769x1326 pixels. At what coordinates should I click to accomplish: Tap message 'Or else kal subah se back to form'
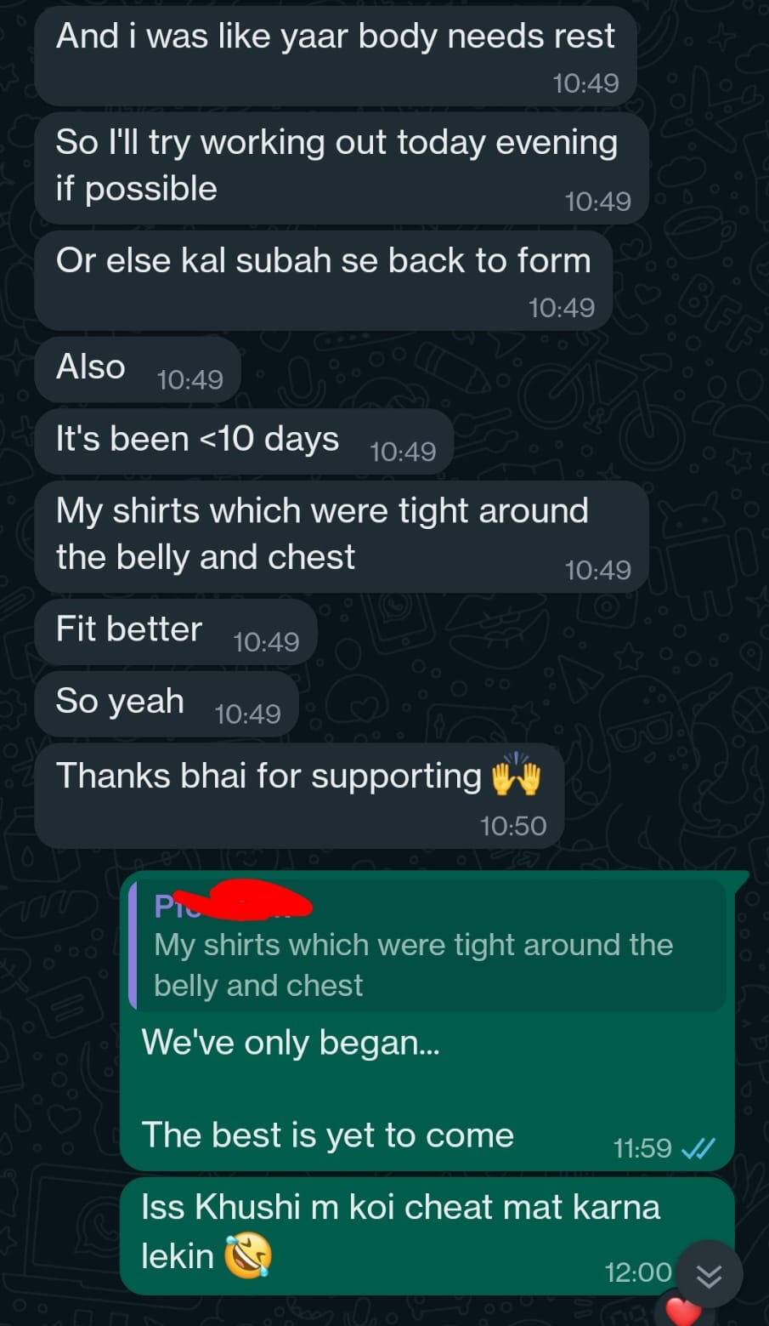pyautogui.click(x=323, y=281)
